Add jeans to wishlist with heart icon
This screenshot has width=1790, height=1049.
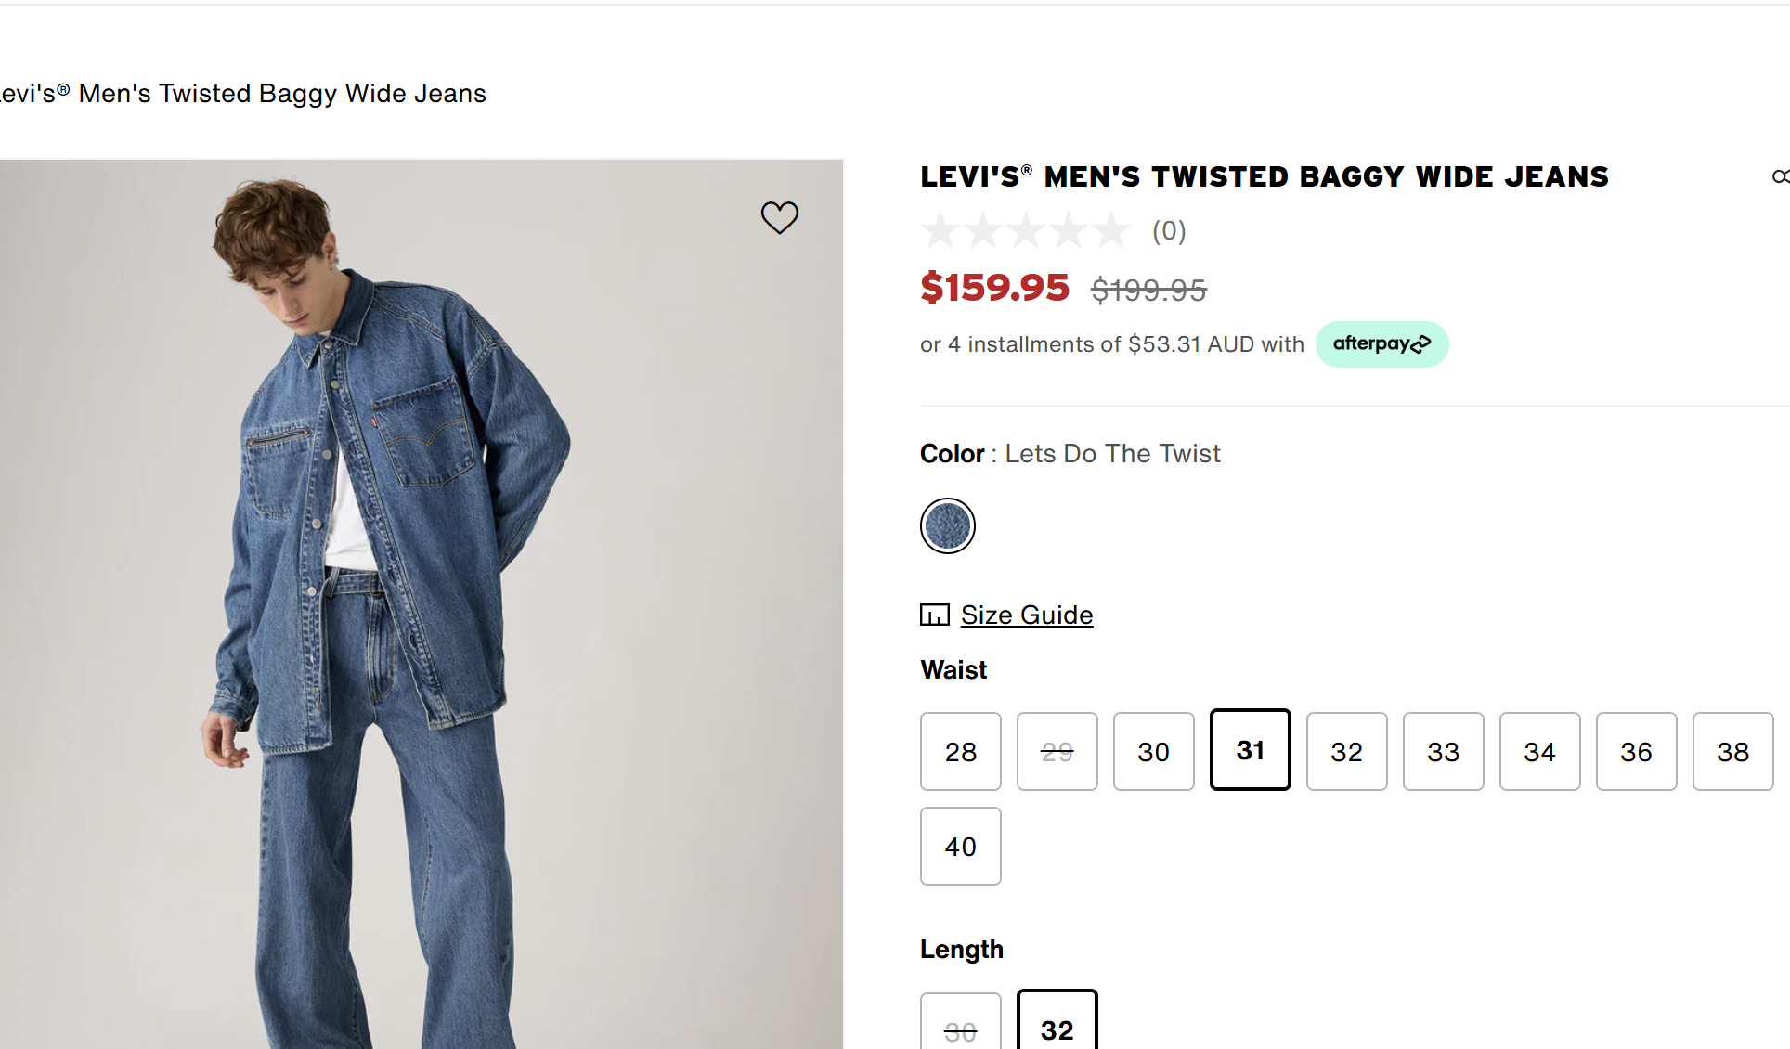click(x=779, y=218)
